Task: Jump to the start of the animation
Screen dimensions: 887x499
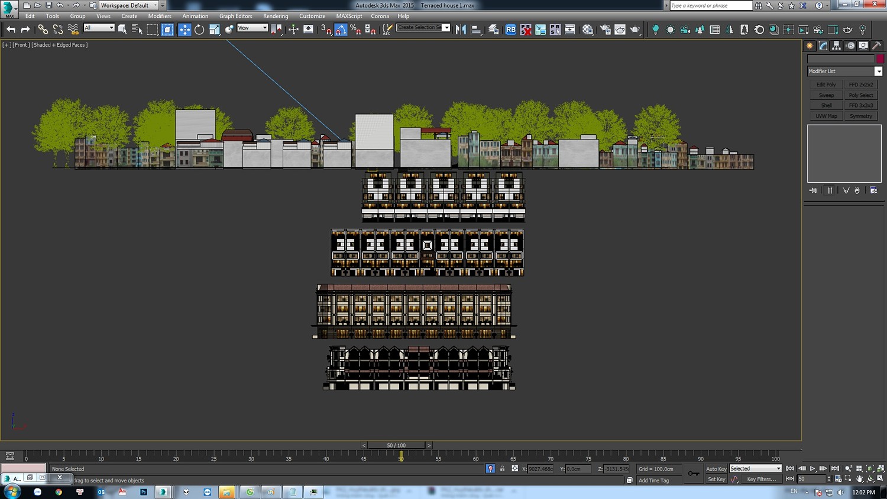Action: [x=790, y=468]
